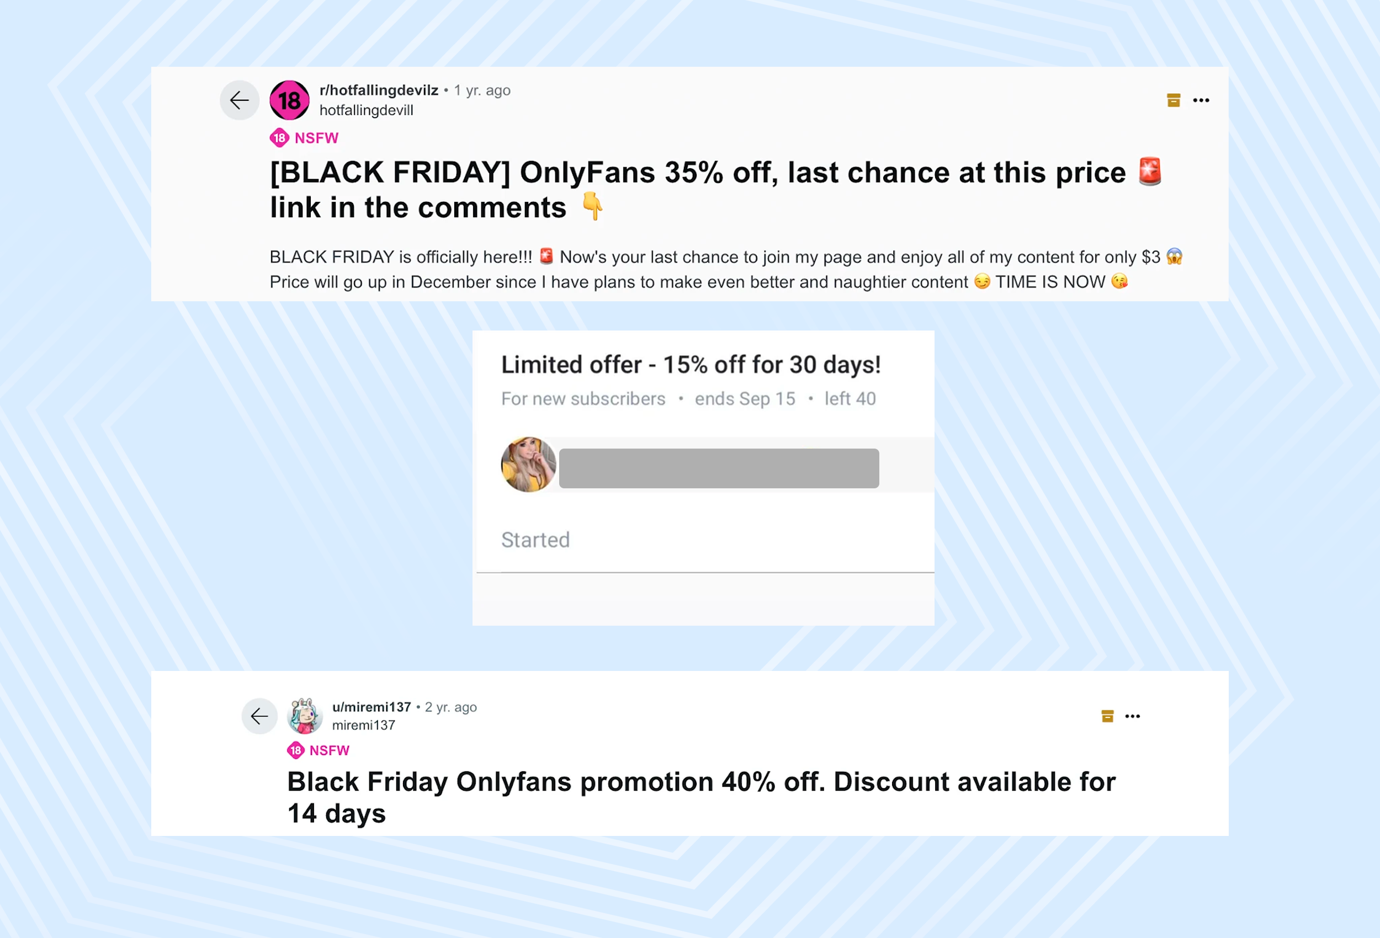Click the NSFW badge above the BLACK FRIDAY title
1380x938 pixels.
[305, 138]
